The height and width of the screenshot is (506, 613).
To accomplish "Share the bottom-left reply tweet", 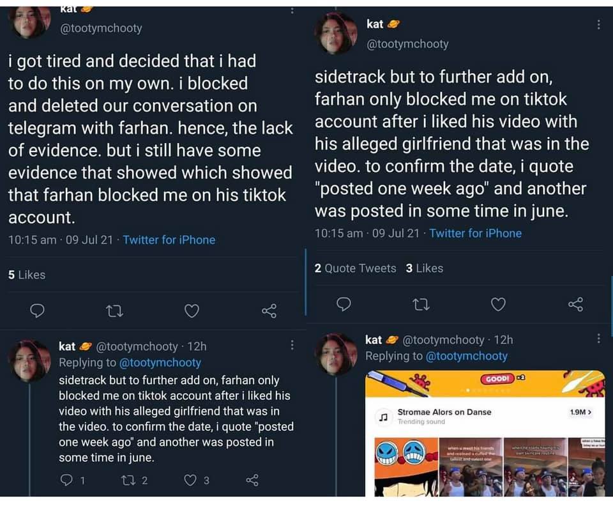I will pyautogui.click(x=253, y=480).
